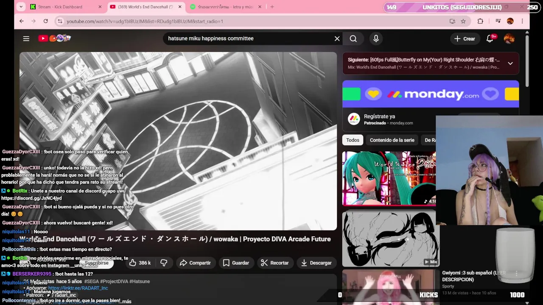Open the Hatsune Miku World is Mine thumbnail
Image resolution: width=543 pixels, height=305 pixels.
click(x=389, y=178)
